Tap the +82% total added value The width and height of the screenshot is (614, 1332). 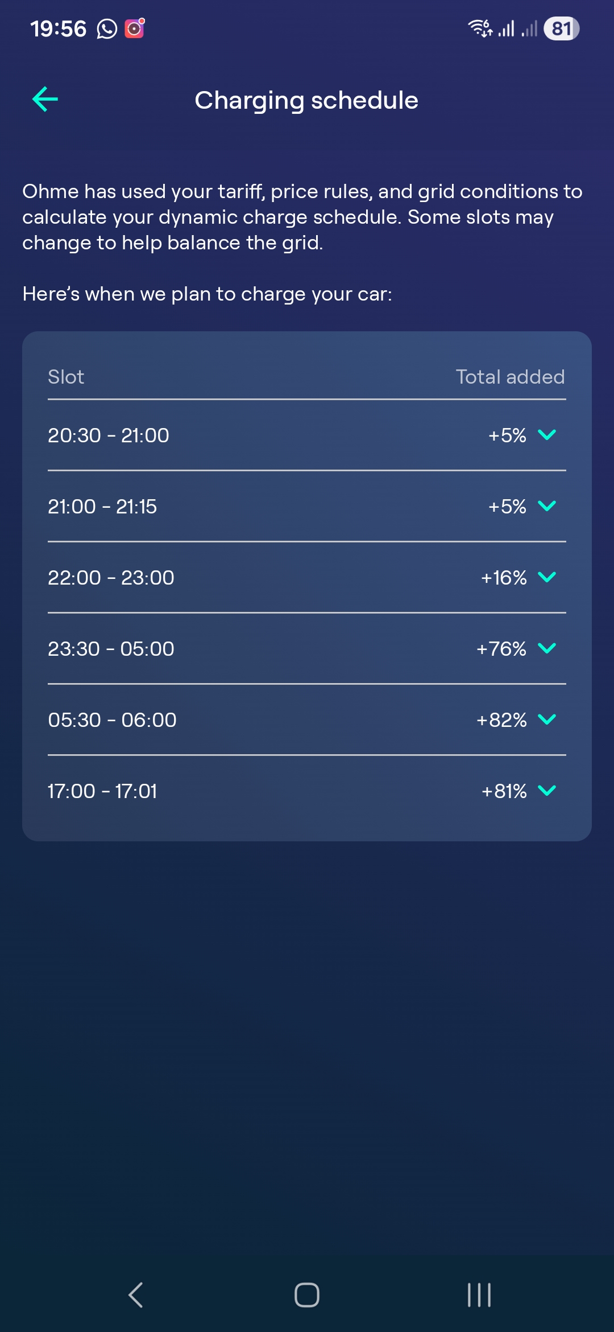click(501, 720)
